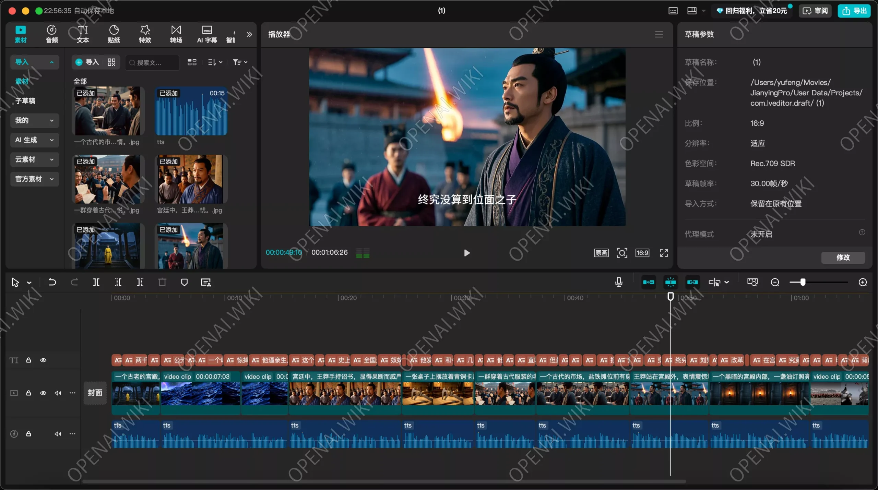Viewport: 878px width, 490px height.
Task: Click the 导入 import button with plus
Action: click(87, 62)
